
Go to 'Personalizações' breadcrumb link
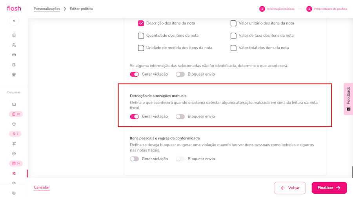pyautogui.click(x=47, y=9)
